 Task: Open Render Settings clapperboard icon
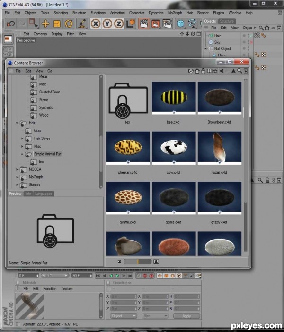(x=167, y=24)
